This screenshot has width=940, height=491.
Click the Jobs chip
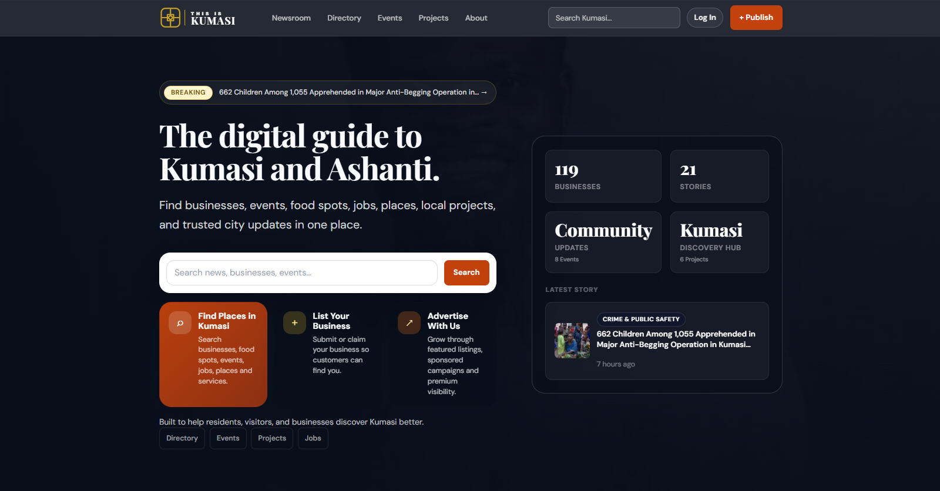tap(313, 438)
